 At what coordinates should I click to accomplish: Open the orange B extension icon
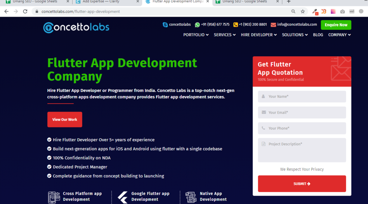point(324,11)
